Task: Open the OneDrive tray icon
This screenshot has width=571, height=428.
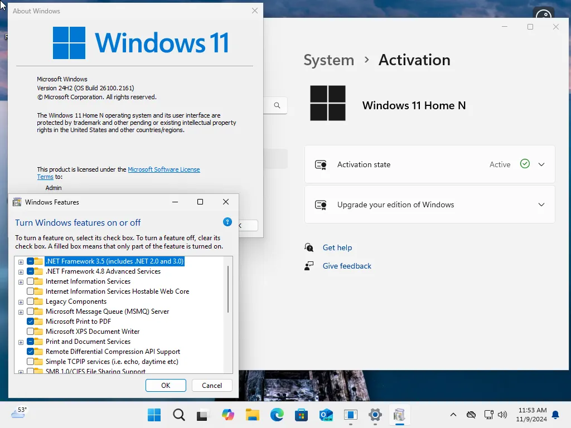Action: 471,415
